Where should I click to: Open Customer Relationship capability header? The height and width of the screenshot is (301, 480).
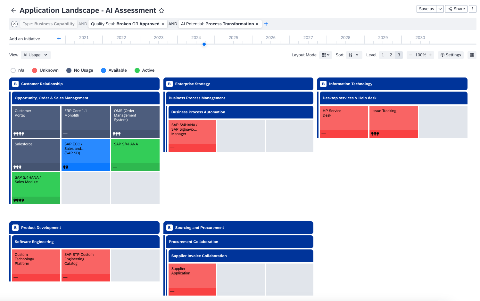(84, 84)
